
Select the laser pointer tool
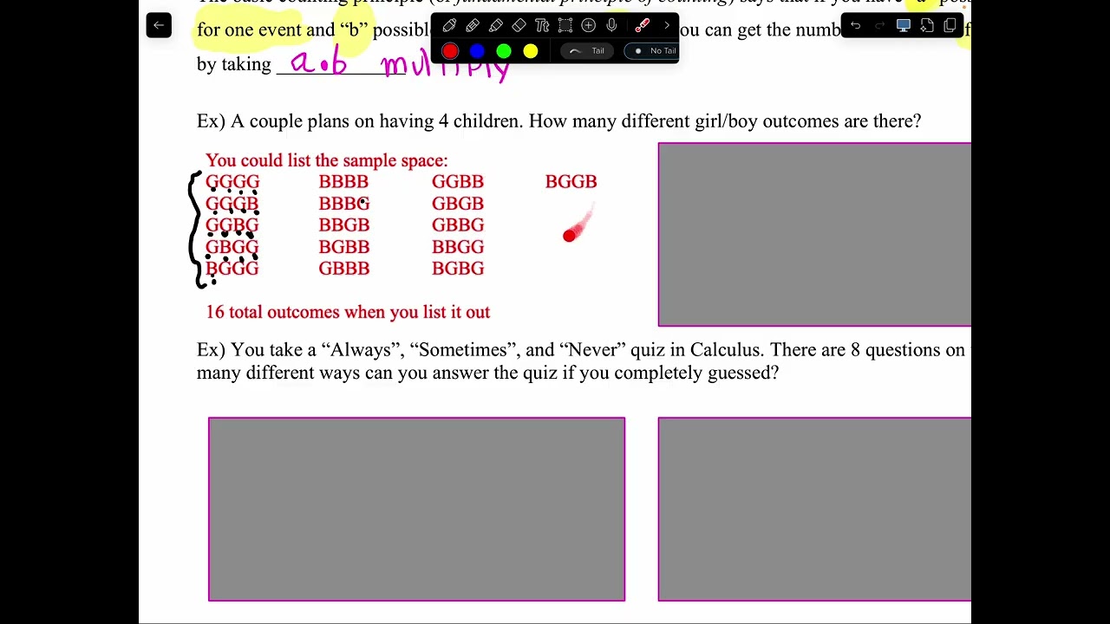[x=643, y=26]
